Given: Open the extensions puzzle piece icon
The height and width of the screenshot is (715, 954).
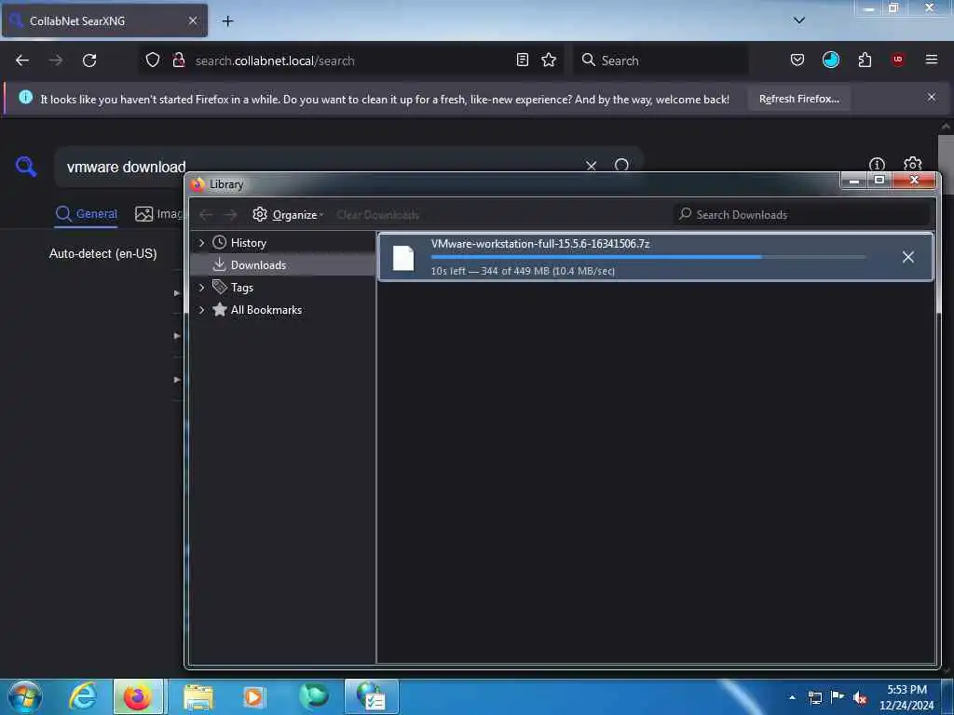Looking at the screenshot, I should [x=865, y=60].
